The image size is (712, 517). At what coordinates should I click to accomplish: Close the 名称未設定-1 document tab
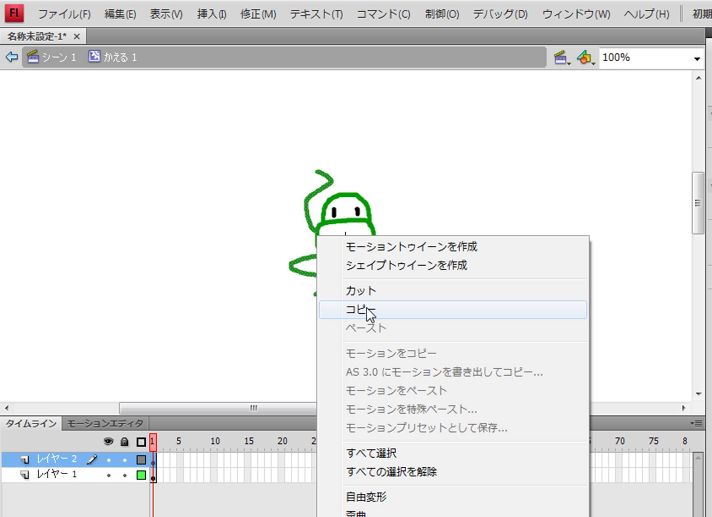click(x=77, y=36)
